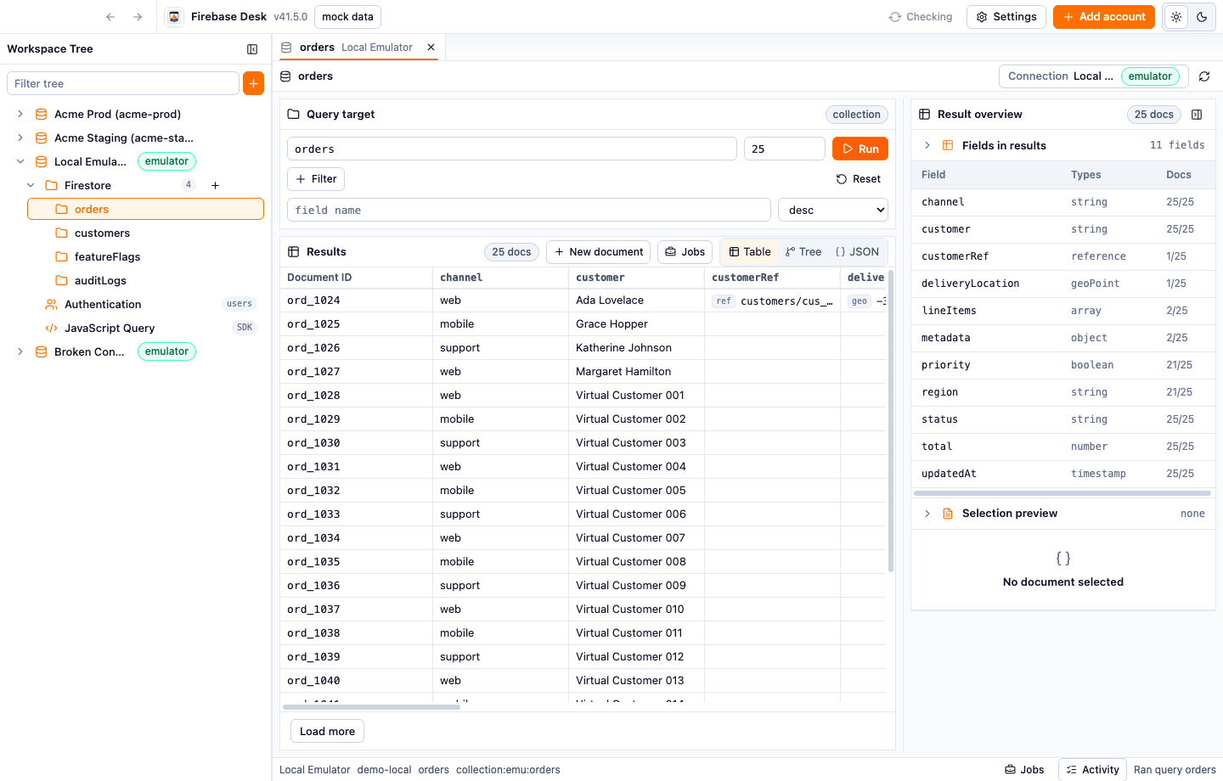This screenshot has width=1223, height=781.
Task: Focus the field name sort input
Action: pos(529,210)
